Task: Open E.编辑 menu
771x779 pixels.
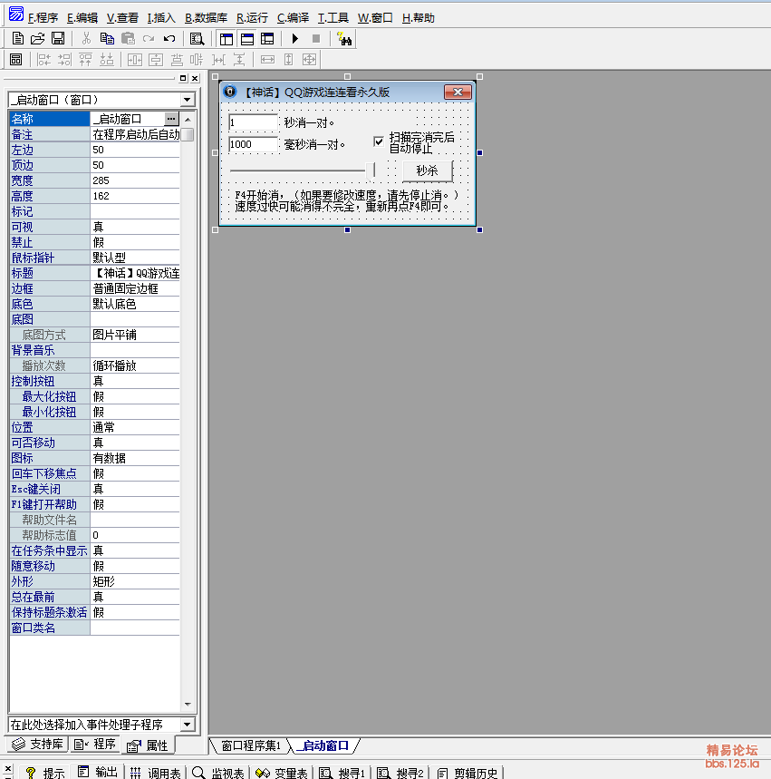Action: tap(82, 18)
